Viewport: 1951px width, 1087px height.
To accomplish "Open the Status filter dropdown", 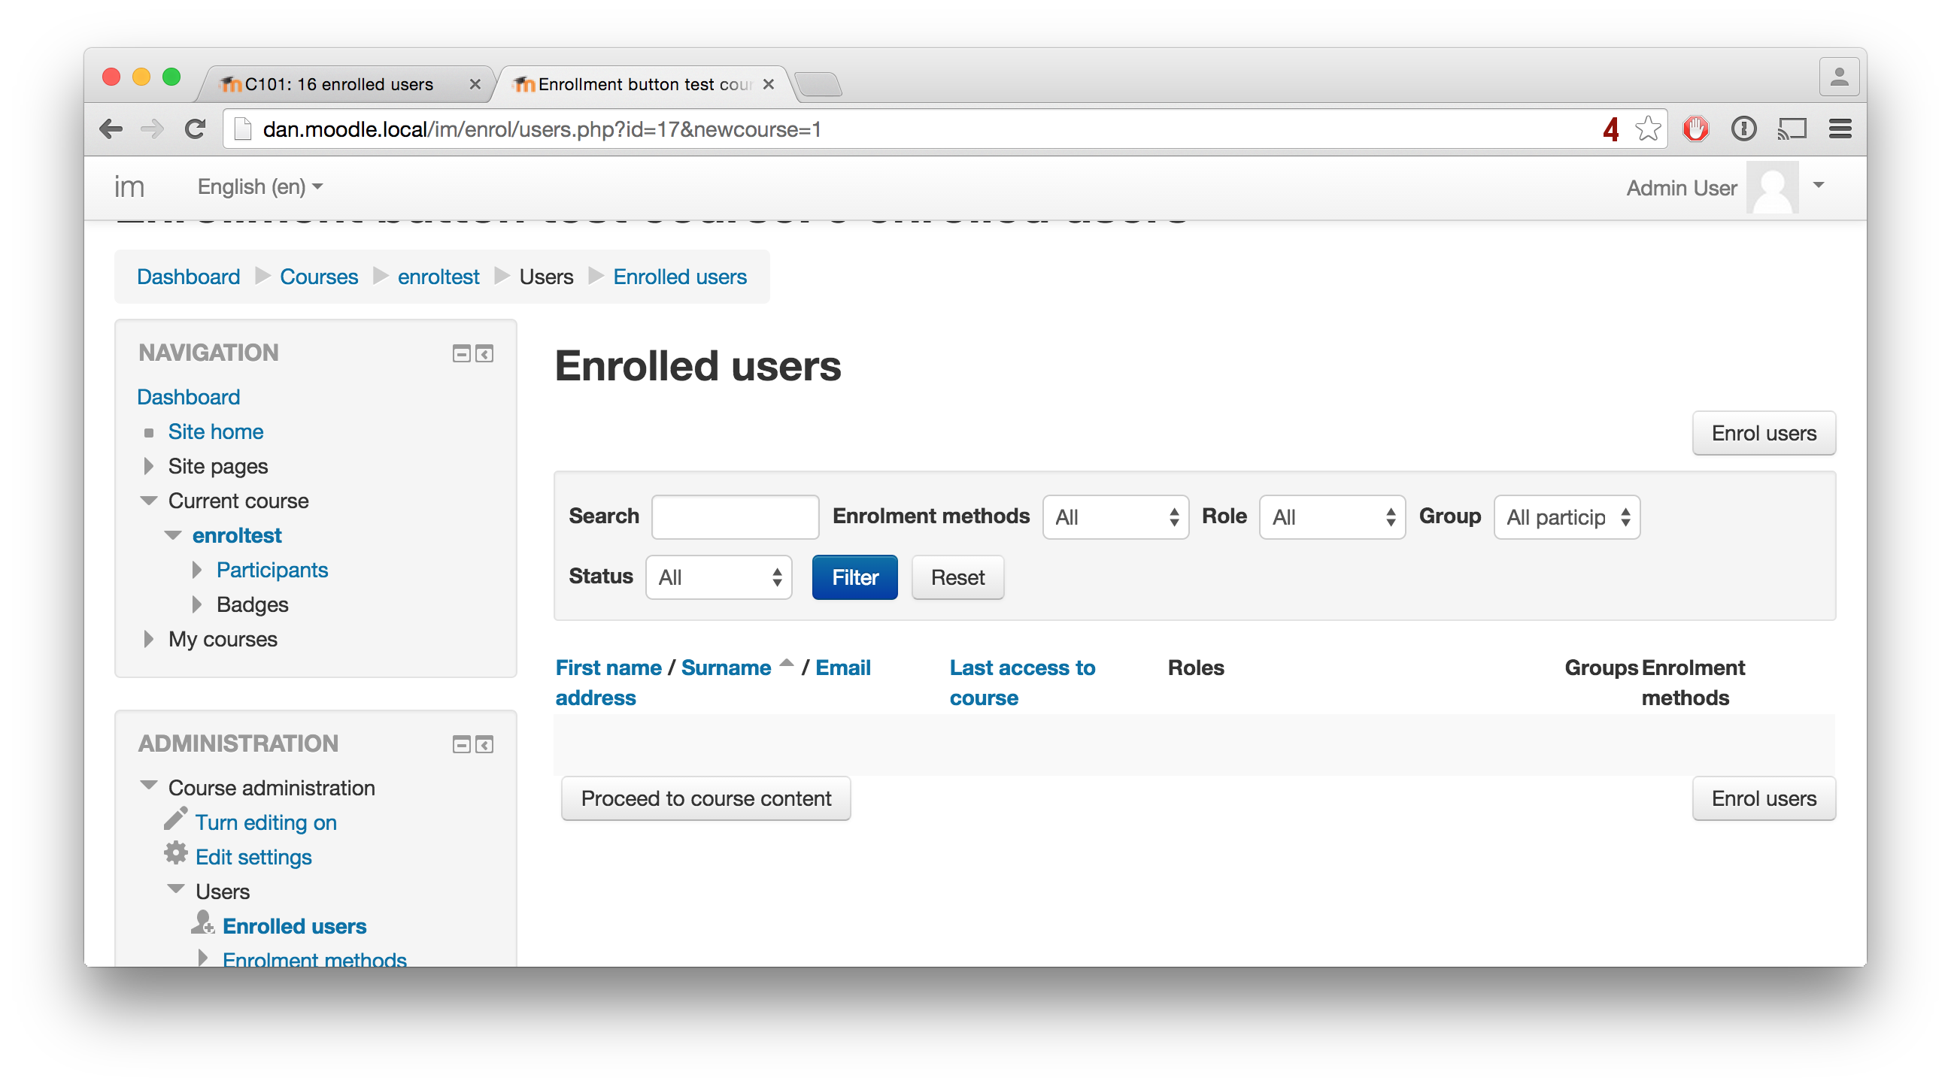I will pyautogui.click(x=718, y=577).
